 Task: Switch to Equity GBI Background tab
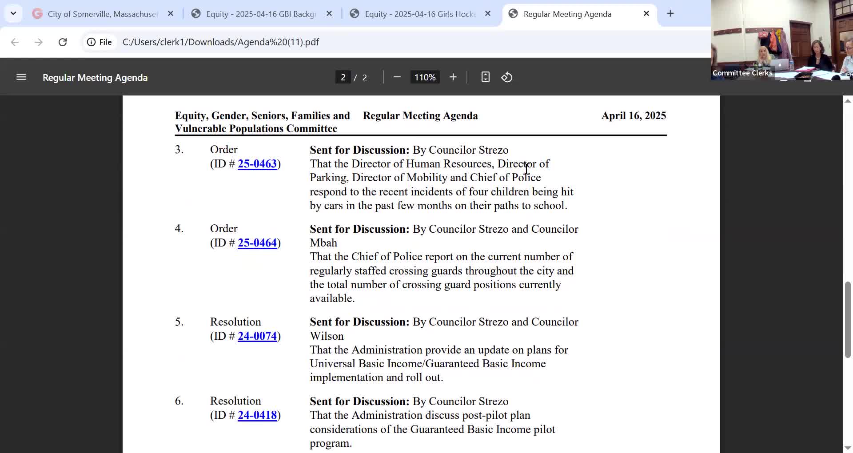click(x=261, y=14)
